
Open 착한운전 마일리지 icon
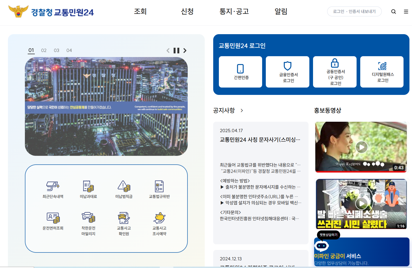89,217
